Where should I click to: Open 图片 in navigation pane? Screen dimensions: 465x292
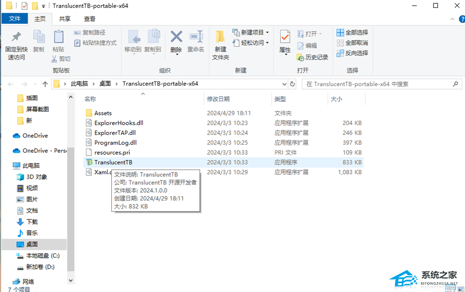pos(32,199)
